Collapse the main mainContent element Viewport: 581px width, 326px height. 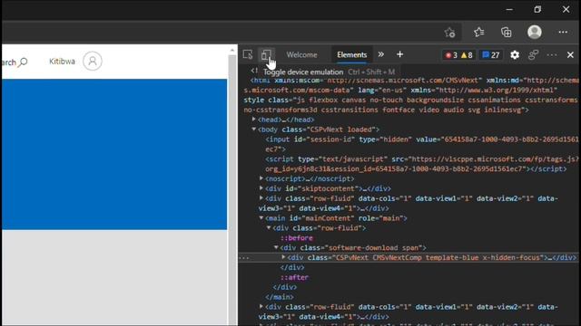261,217
